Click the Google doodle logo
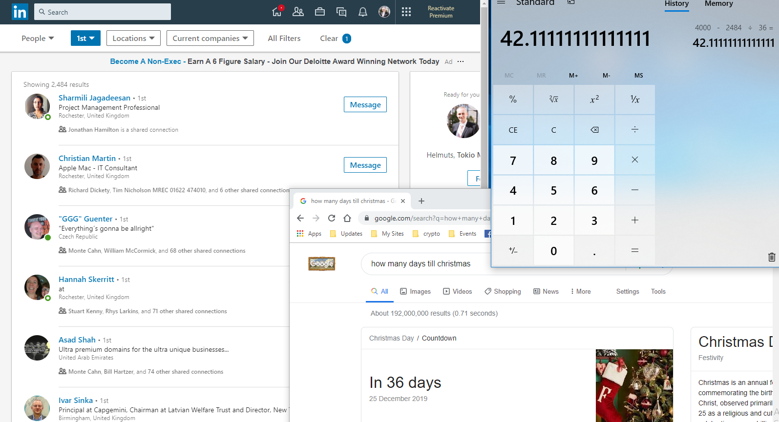779x422 pixels. (322, 263)
